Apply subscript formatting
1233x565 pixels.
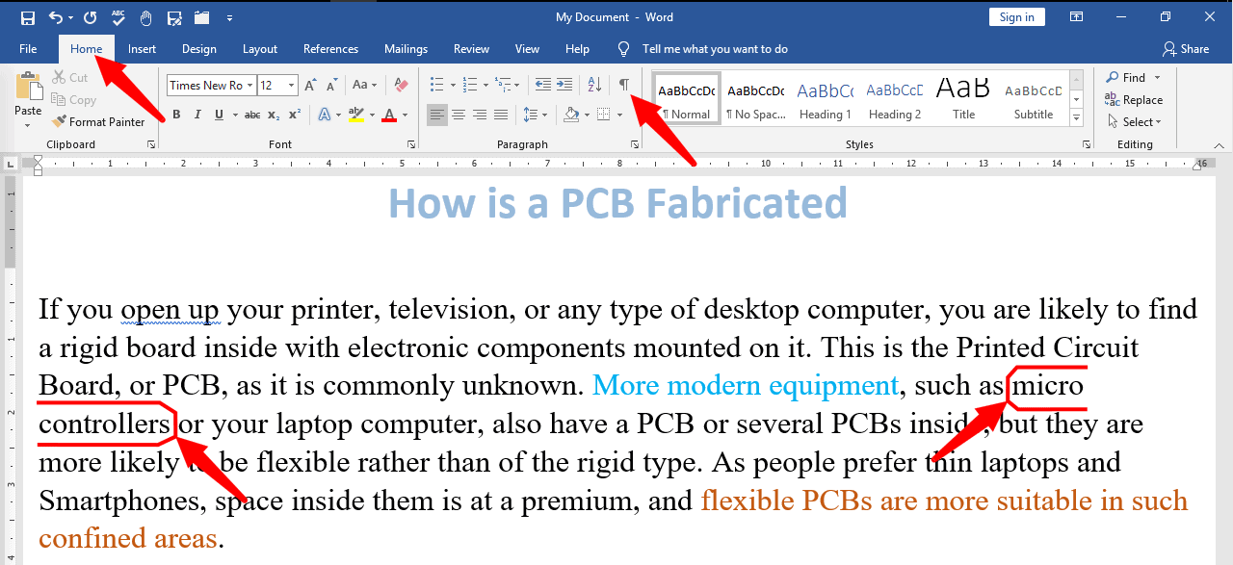pyautogui.click(x=274, y=115)
